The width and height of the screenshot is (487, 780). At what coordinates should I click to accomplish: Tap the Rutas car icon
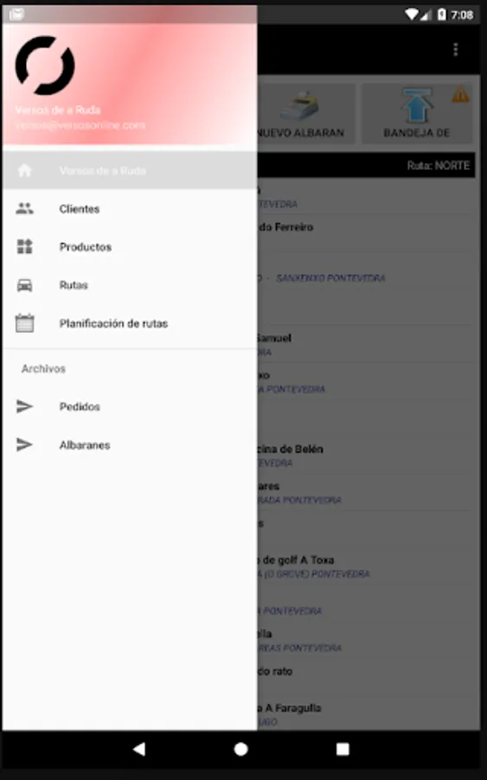(24, 285)
